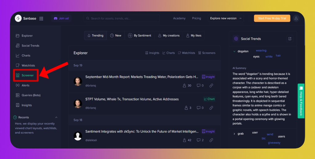
Task: Select the Trending tab
Action: tap(95, 35)
